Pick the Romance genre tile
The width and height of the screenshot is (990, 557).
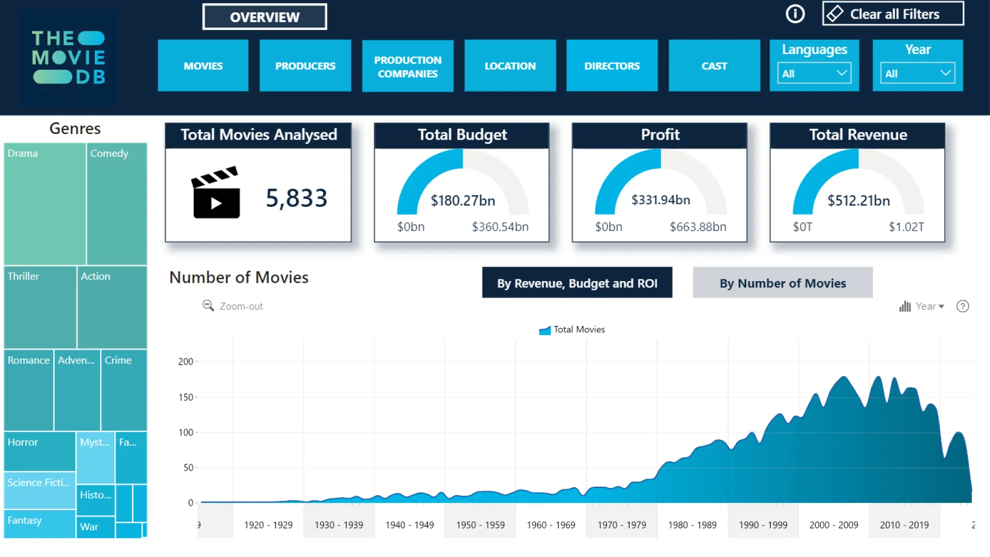[29, 390]
